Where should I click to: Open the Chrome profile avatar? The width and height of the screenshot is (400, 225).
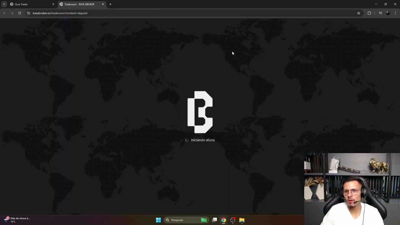coord(388,13)
